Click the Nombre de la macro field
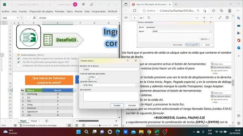 click(x=111, y=69)
